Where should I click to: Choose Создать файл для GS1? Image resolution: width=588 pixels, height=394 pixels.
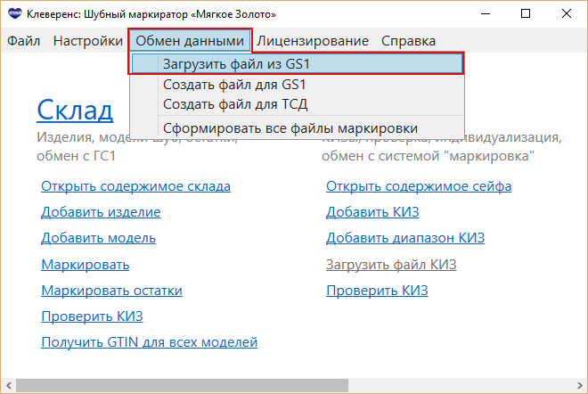[x=297, y=85]
